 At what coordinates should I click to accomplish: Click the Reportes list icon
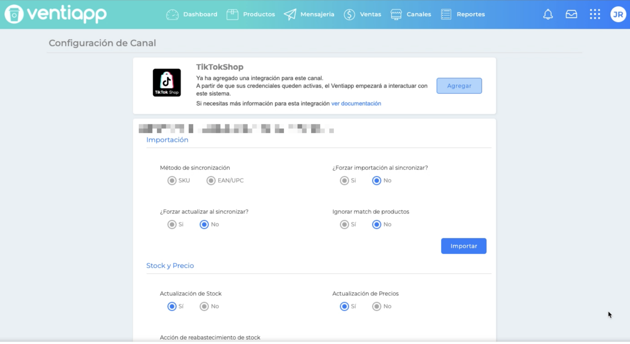(446, 15)
